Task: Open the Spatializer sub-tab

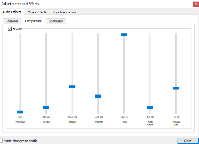Action: click(x=56, y=21)
